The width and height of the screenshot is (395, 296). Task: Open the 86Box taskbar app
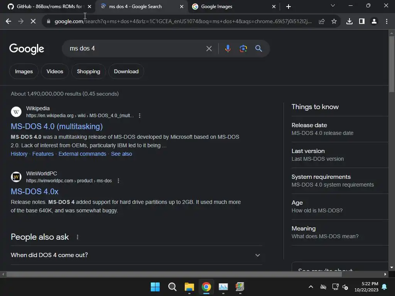point(240,287)
